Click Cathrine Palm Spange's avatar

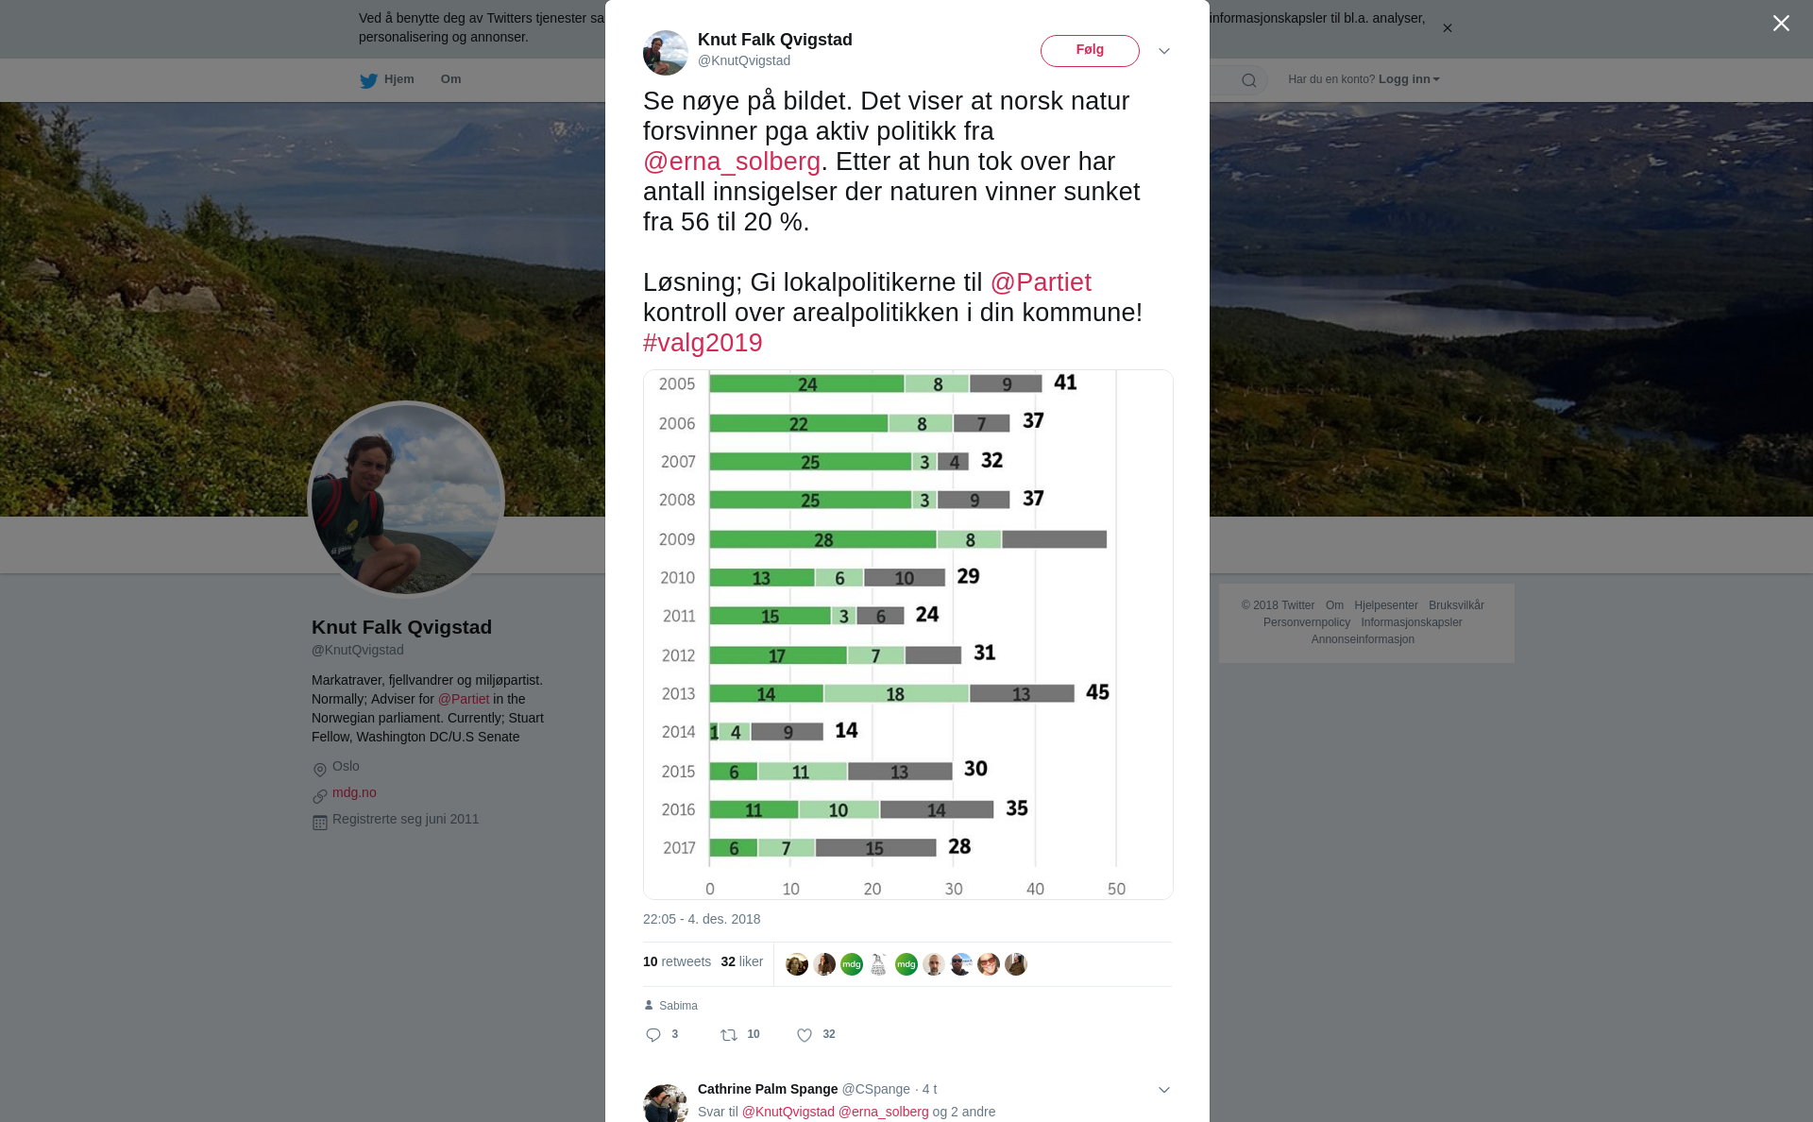click(666, 1103)
